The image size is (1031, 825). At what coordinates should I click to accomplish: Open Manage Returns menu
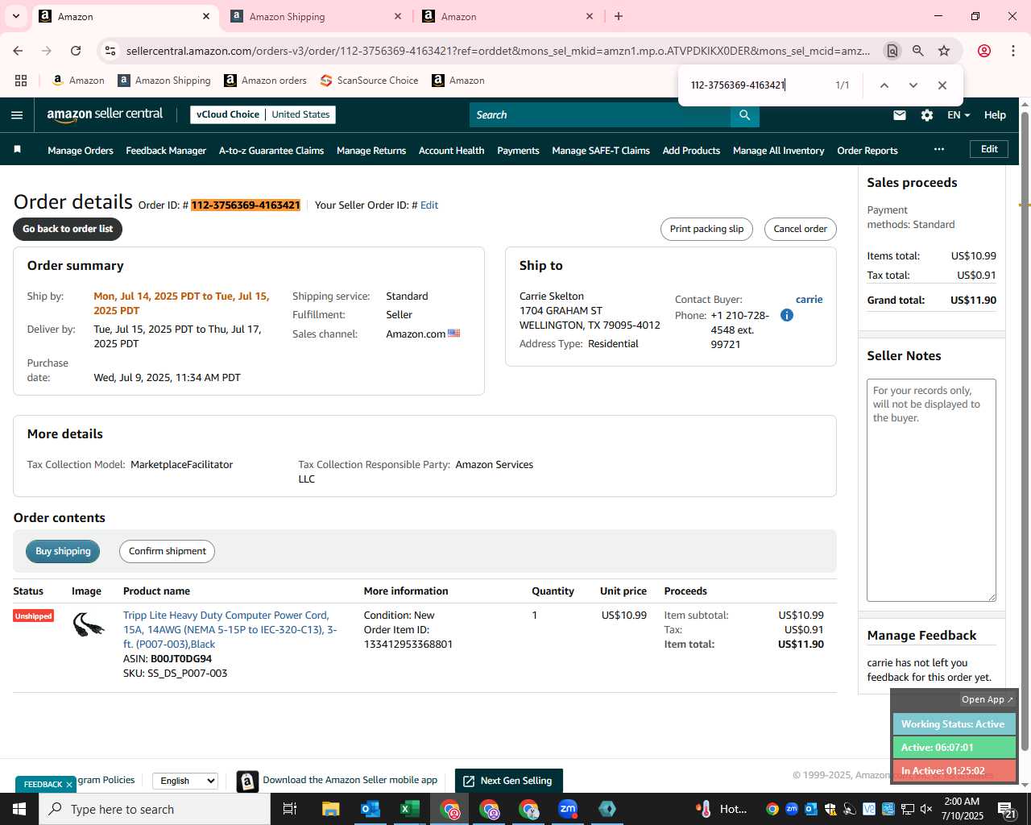tap(371, 151)
